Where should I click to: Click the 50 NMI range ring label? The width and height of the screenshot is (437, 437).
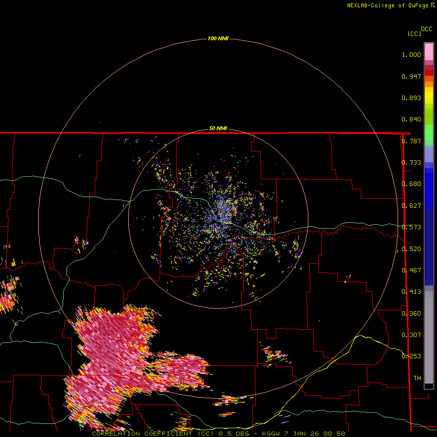point(218,128)
